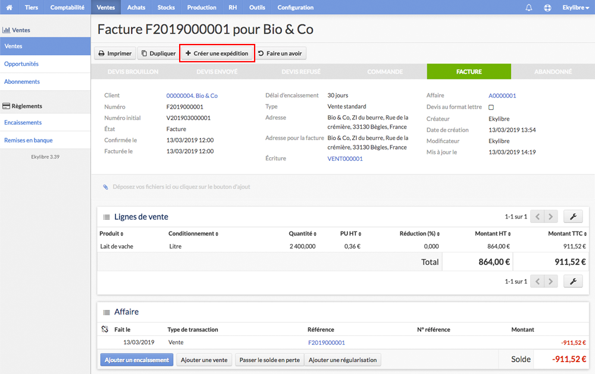This screenshot has height=374, width=595.
Task: Open the notifications bell
Action: click(x=528, y=7)
